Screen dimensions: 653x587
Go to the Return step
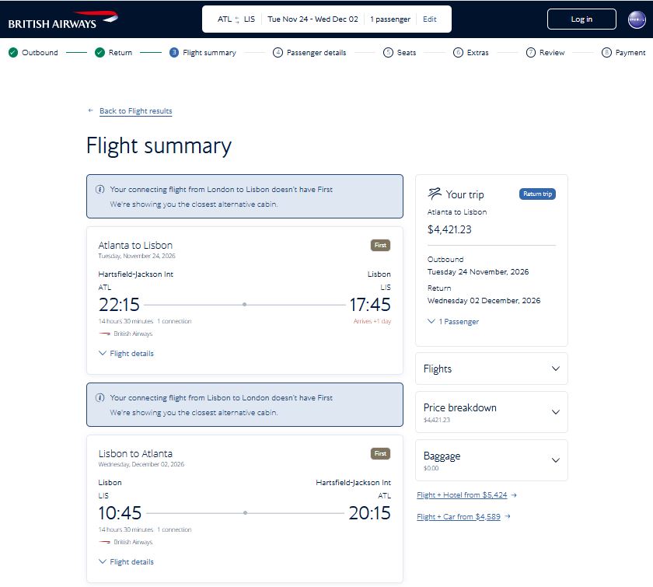pos(113,53)
